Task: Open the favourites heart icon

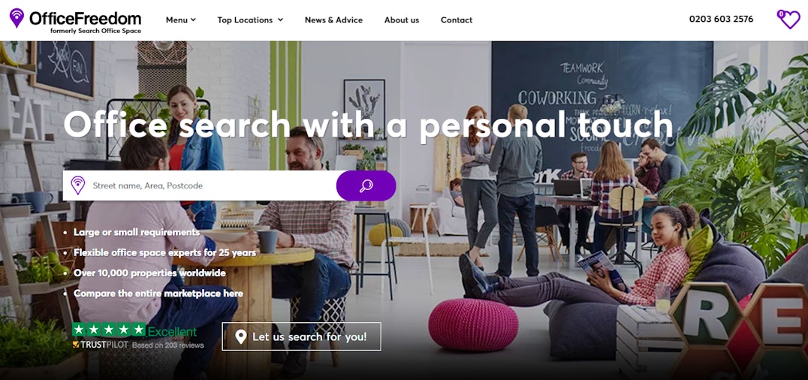Action: [x=788, y=20]
